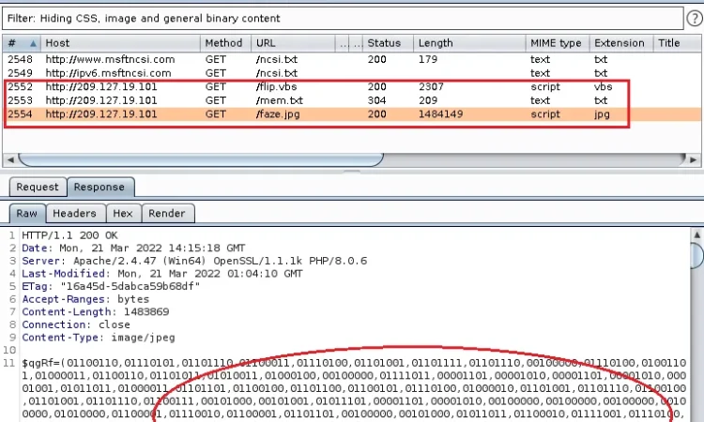Sort by the Length column header
Viewport: 704px width, 422px height.
[469, 43]
